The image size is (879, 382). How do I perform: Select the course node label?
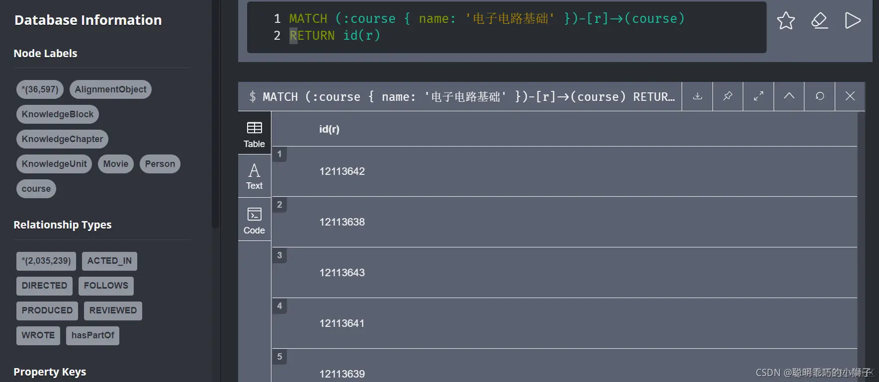pyautogui.click(x=36, y=189)
